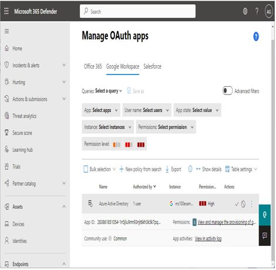This screenshot has height=270, width=276.
Task: Open the Bulk selection dropdown arrow
Action: point(114,169)
